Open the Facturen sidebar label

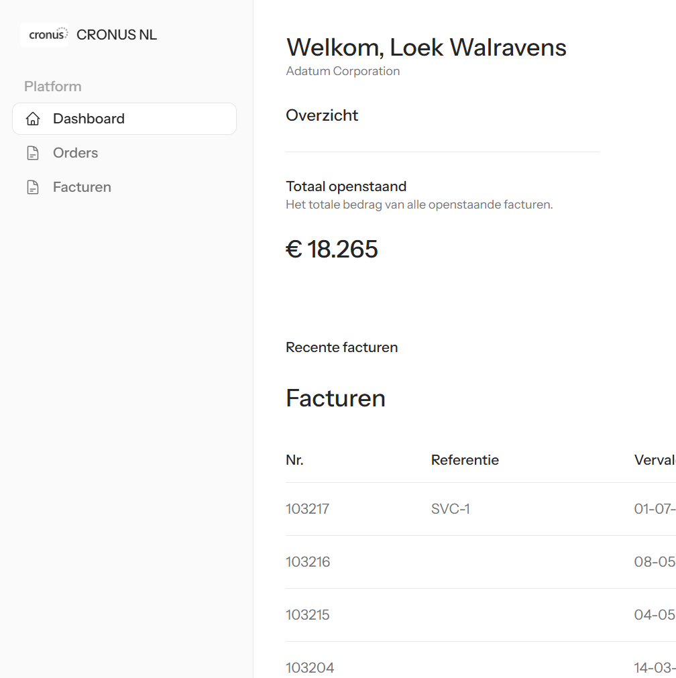(x=82, y=187)
